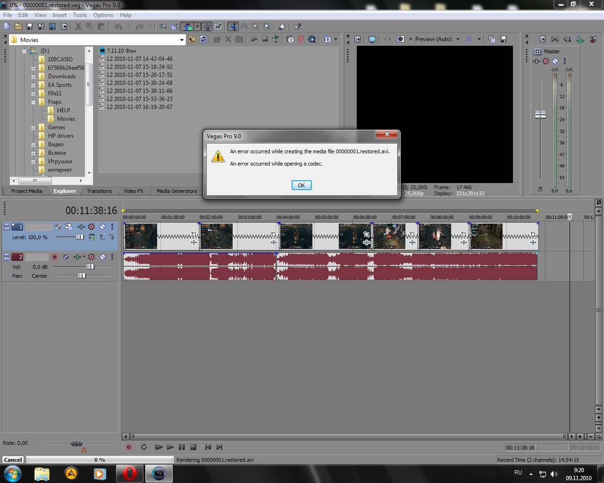Click Play in the transport controls
Viewport: 604px width, 483px height.
170,447
